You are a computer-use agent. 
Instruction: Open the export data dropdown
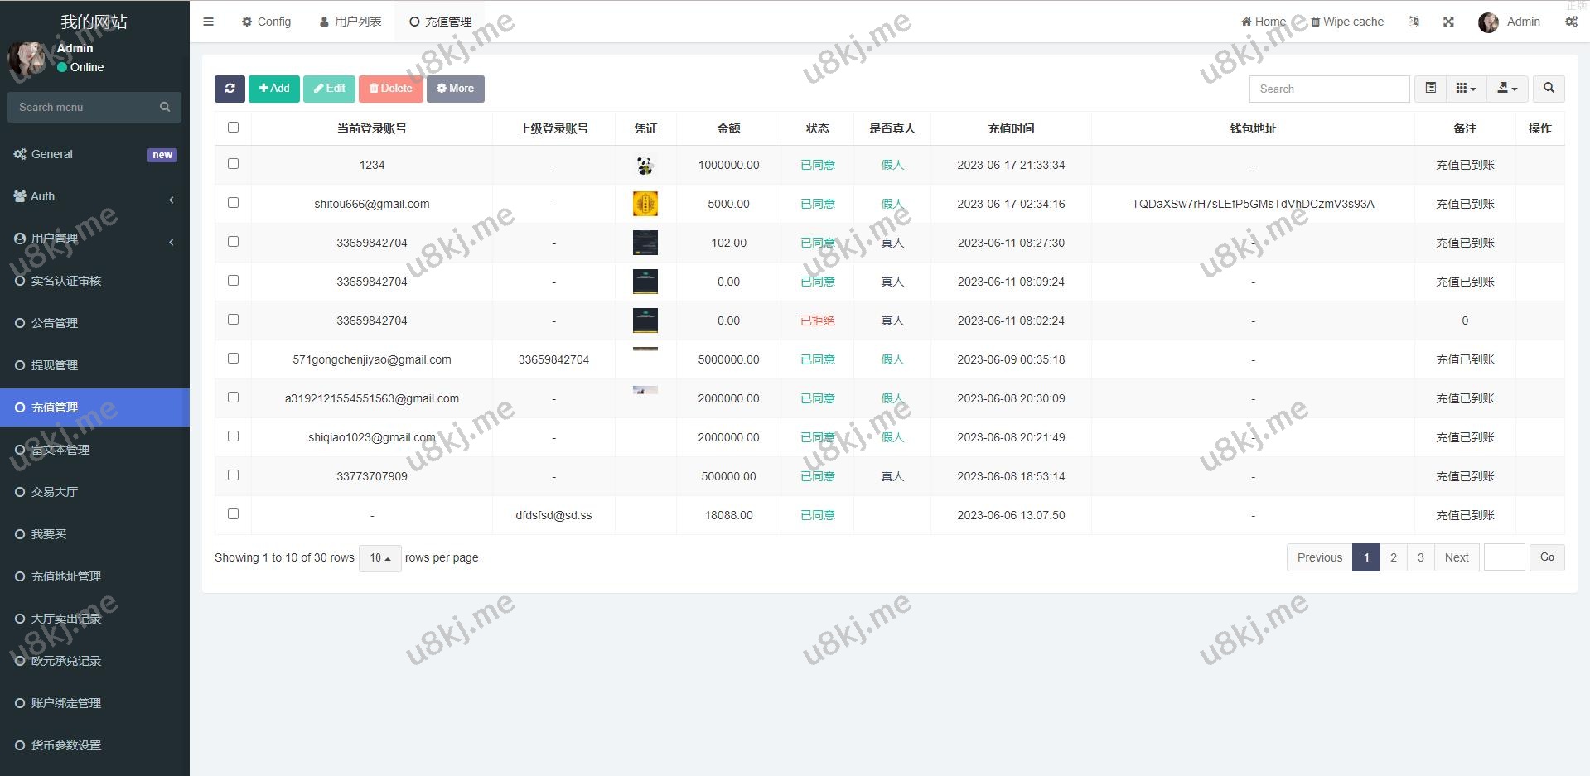tap(1507, 89)
